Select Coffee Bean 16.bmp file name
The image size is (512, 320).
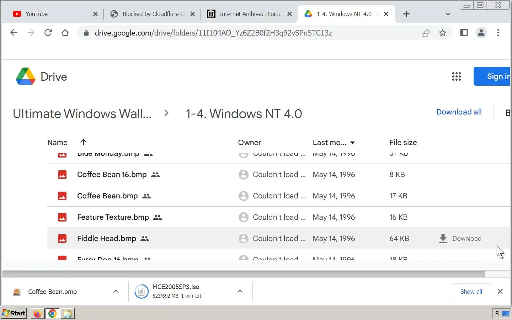pos(112,175)
